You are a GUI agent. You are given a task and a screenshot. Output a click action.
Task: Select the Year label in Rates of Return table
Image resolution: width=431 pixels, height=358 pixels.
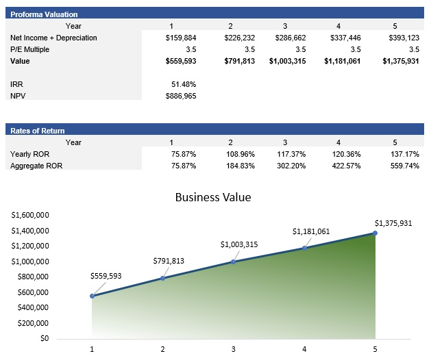[x=73, y=142]
